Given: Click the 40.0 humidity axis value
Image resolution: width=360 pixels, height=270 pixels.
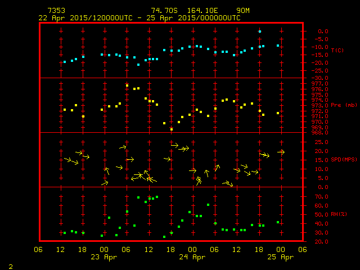Looking at the screenshot, I should pyautogui.click(x=321, y=224).
